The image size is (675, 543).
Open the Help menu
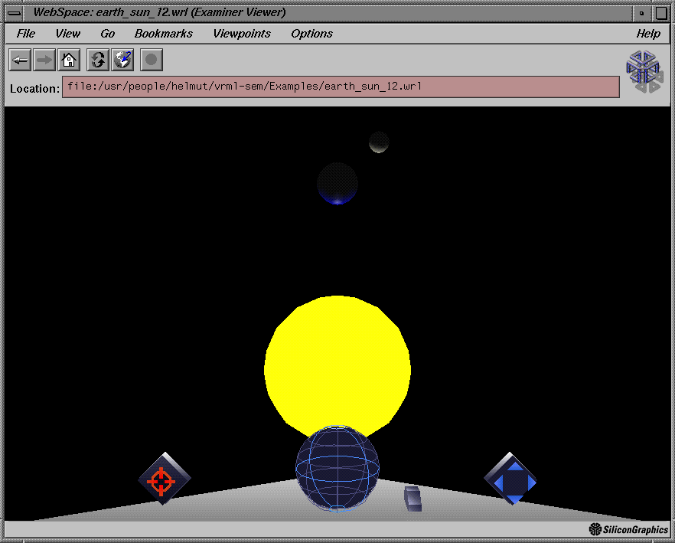pos(648,34)
